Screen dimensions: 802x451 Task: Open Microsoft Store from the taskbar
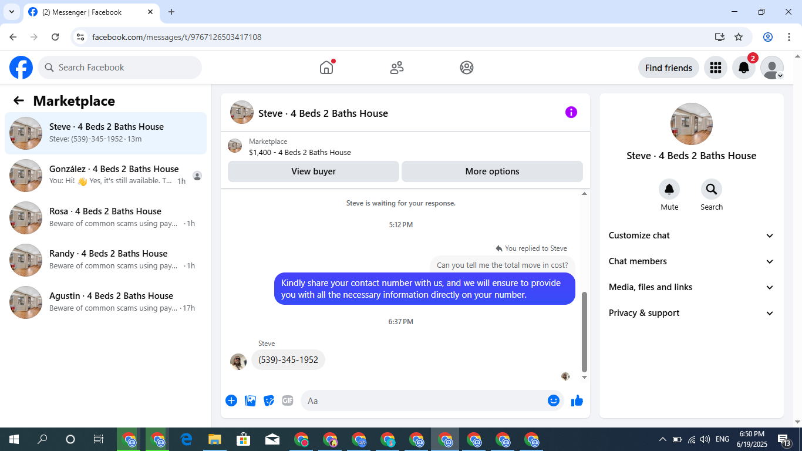[x=243, y=439]
